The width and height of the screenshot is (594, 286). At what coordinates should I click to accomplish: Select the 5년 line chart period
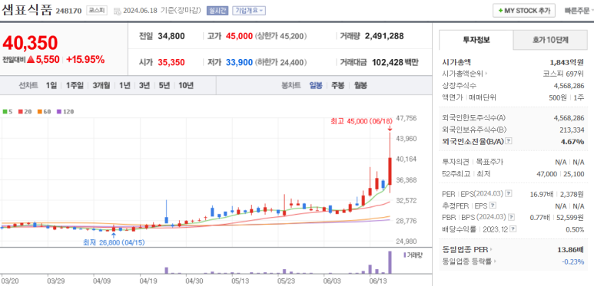click(164, 85)
